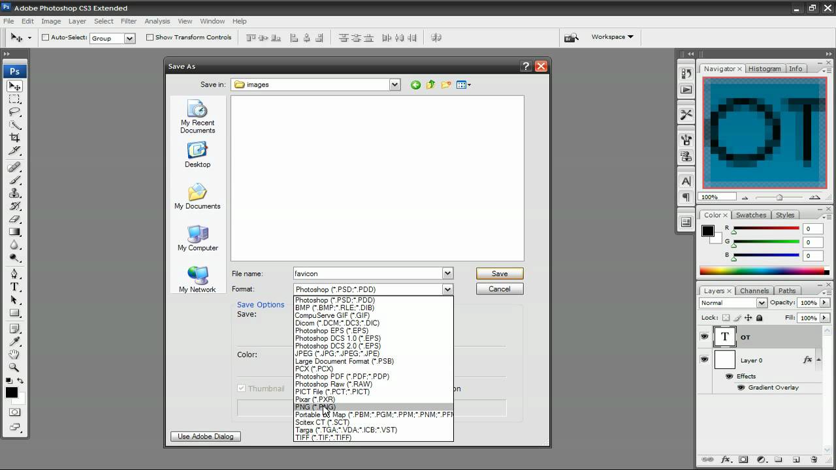The height and width of the screenshot is (470, 836).
Task: Select the Brush tool
Action: click(x=14, y=180)
